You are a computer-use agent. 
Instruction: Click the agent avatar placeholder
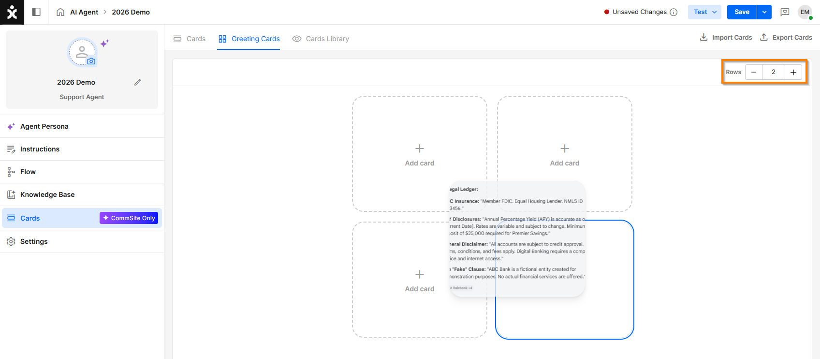click(x=82, y=52)
